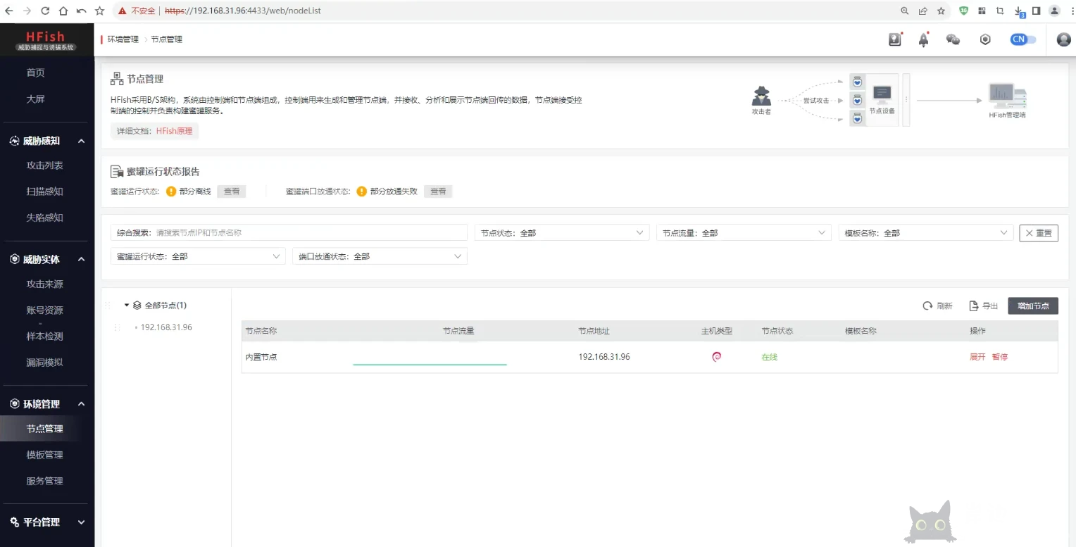This screenshot has width=1076, height=547.
Task: Click the 综合搜索 search input field
Action: (310, 233)
